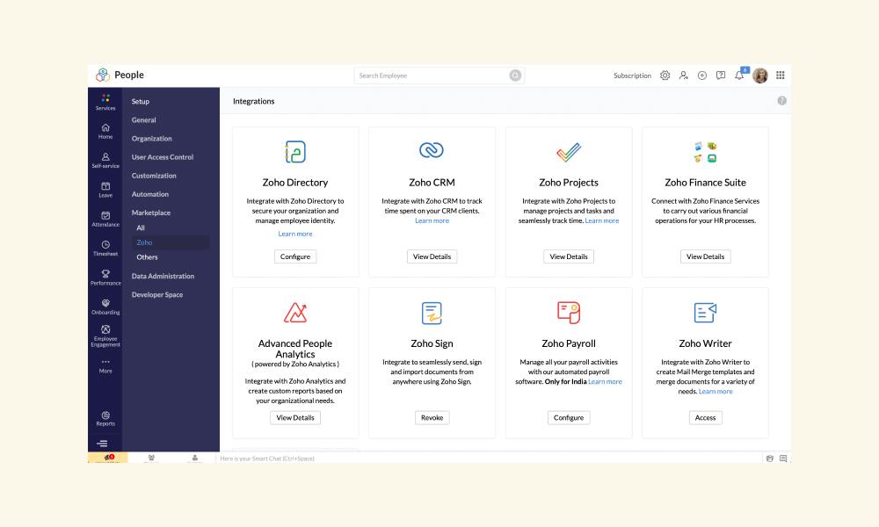Select Setup menu item

click(140, 101)
